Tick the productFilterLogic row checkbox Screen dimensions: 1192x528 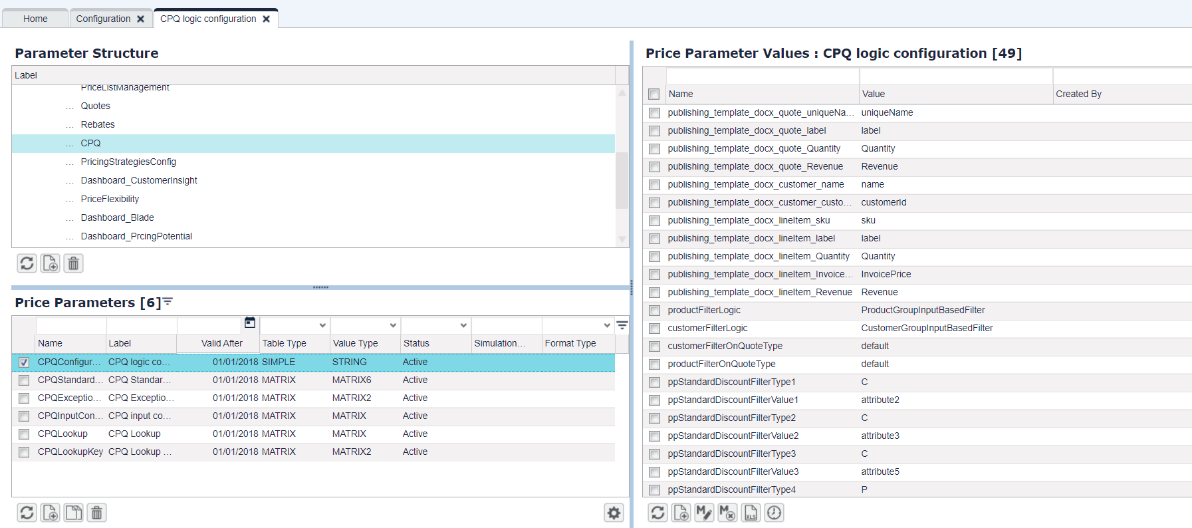tap(654, 311)
